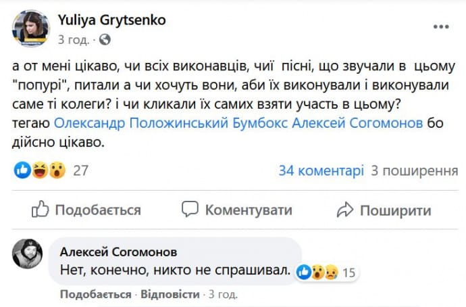Show the post's 27 reactions list
The width and height of the screenshot is (466, 307).
(81, 171)
